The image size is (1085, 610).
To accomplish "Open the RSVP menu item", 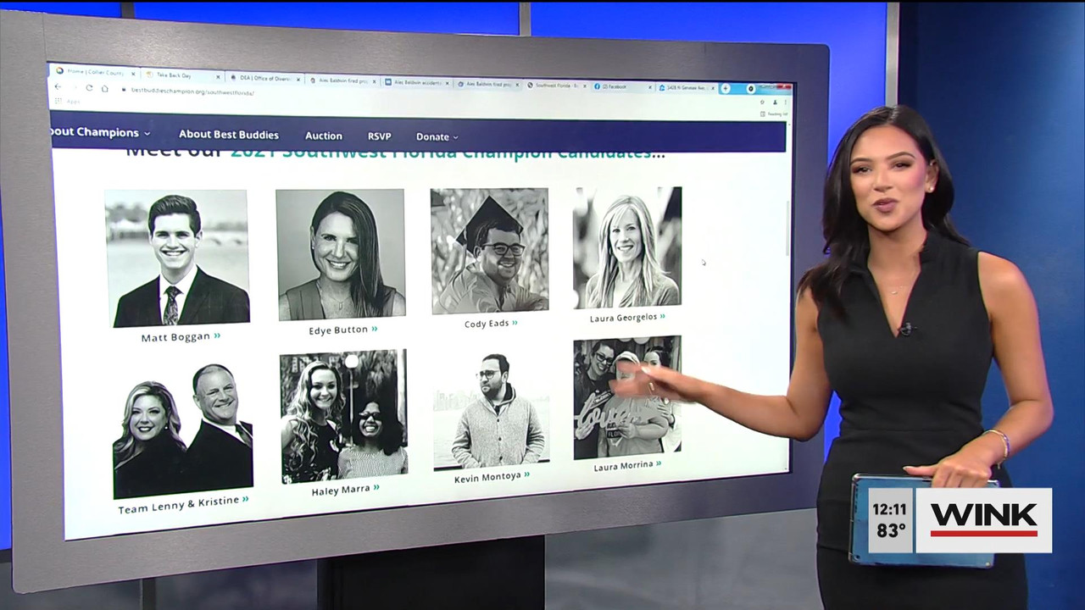I will point(379,136).
